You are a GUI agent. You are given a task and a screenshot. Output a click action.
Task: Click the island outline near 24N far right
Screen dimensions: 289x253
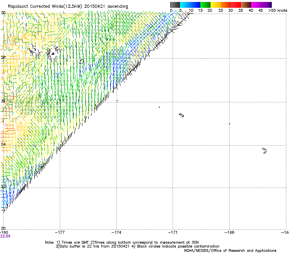point(264,151)
